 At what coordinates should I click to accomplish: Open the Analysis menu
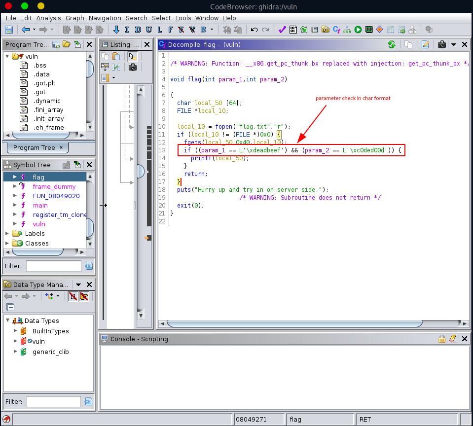[x=48, y=18]
